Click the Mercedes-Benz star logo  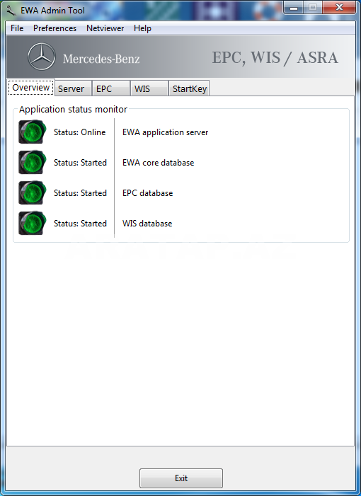pos(42,57)
